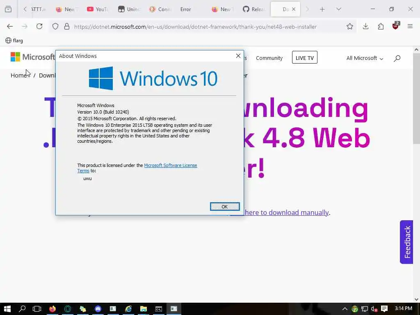Click OK in About Windows
The width and height of the screenshot is (420, 315).
tap(225, 207)
